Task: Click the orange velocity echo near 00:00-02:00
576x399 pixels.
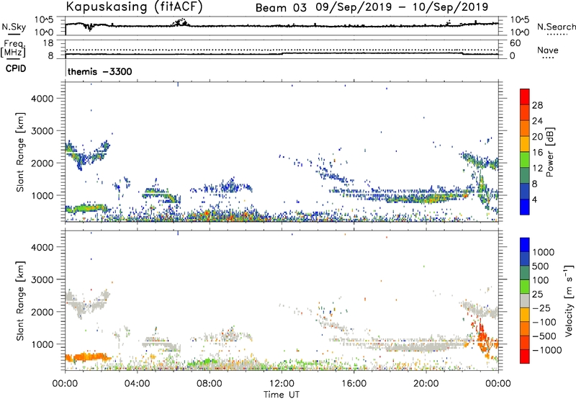Action: (x=86, y=357)
